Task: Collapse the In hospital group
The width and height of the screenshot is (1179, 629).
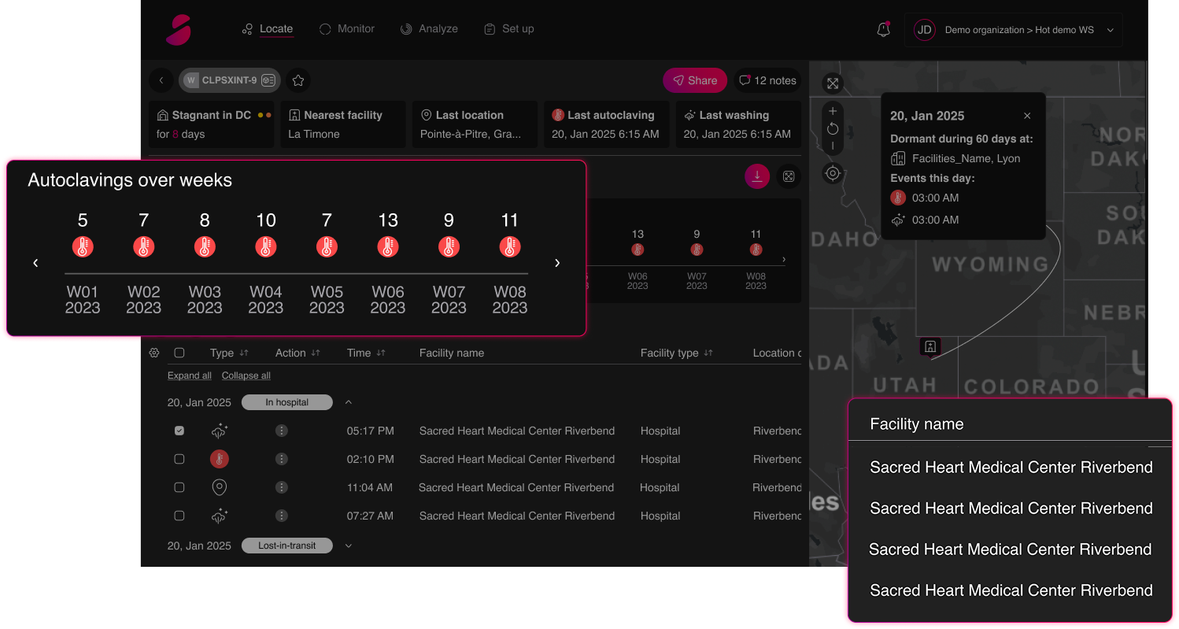Action: click(x=349, y=402)
